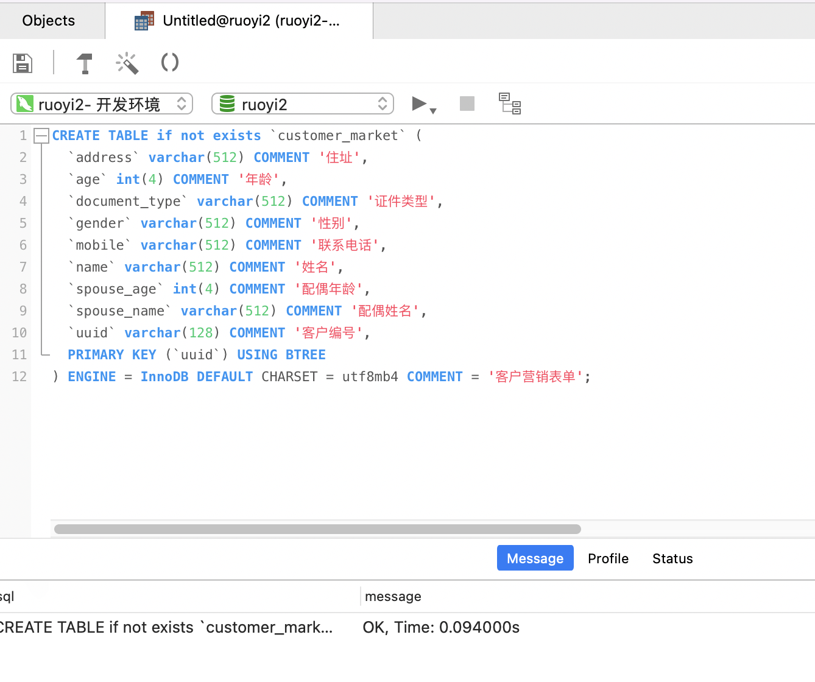815x682 pixels.
Task: Select the Message tab
Action: tap(535, 558)
